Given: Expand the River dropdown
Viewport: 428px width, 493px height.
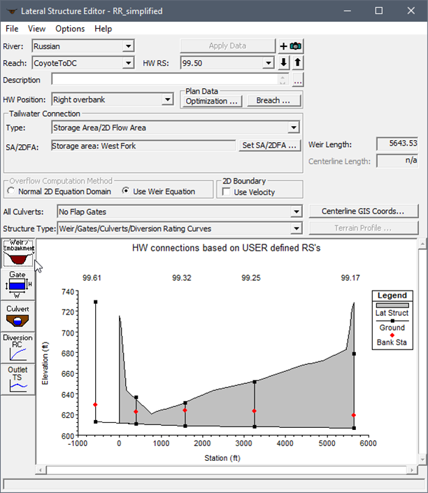Looking at the screenshot, I should pyautogui.click(x=128, y=46).
